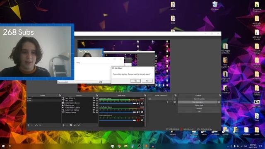Mute Audio Output Capture with its speaker icon

pos(138,112)
